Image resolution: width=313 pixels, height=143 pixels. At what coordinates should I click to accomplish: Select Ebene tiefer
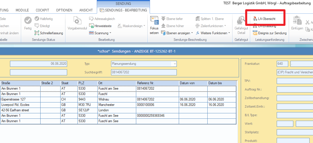(172, 19)
